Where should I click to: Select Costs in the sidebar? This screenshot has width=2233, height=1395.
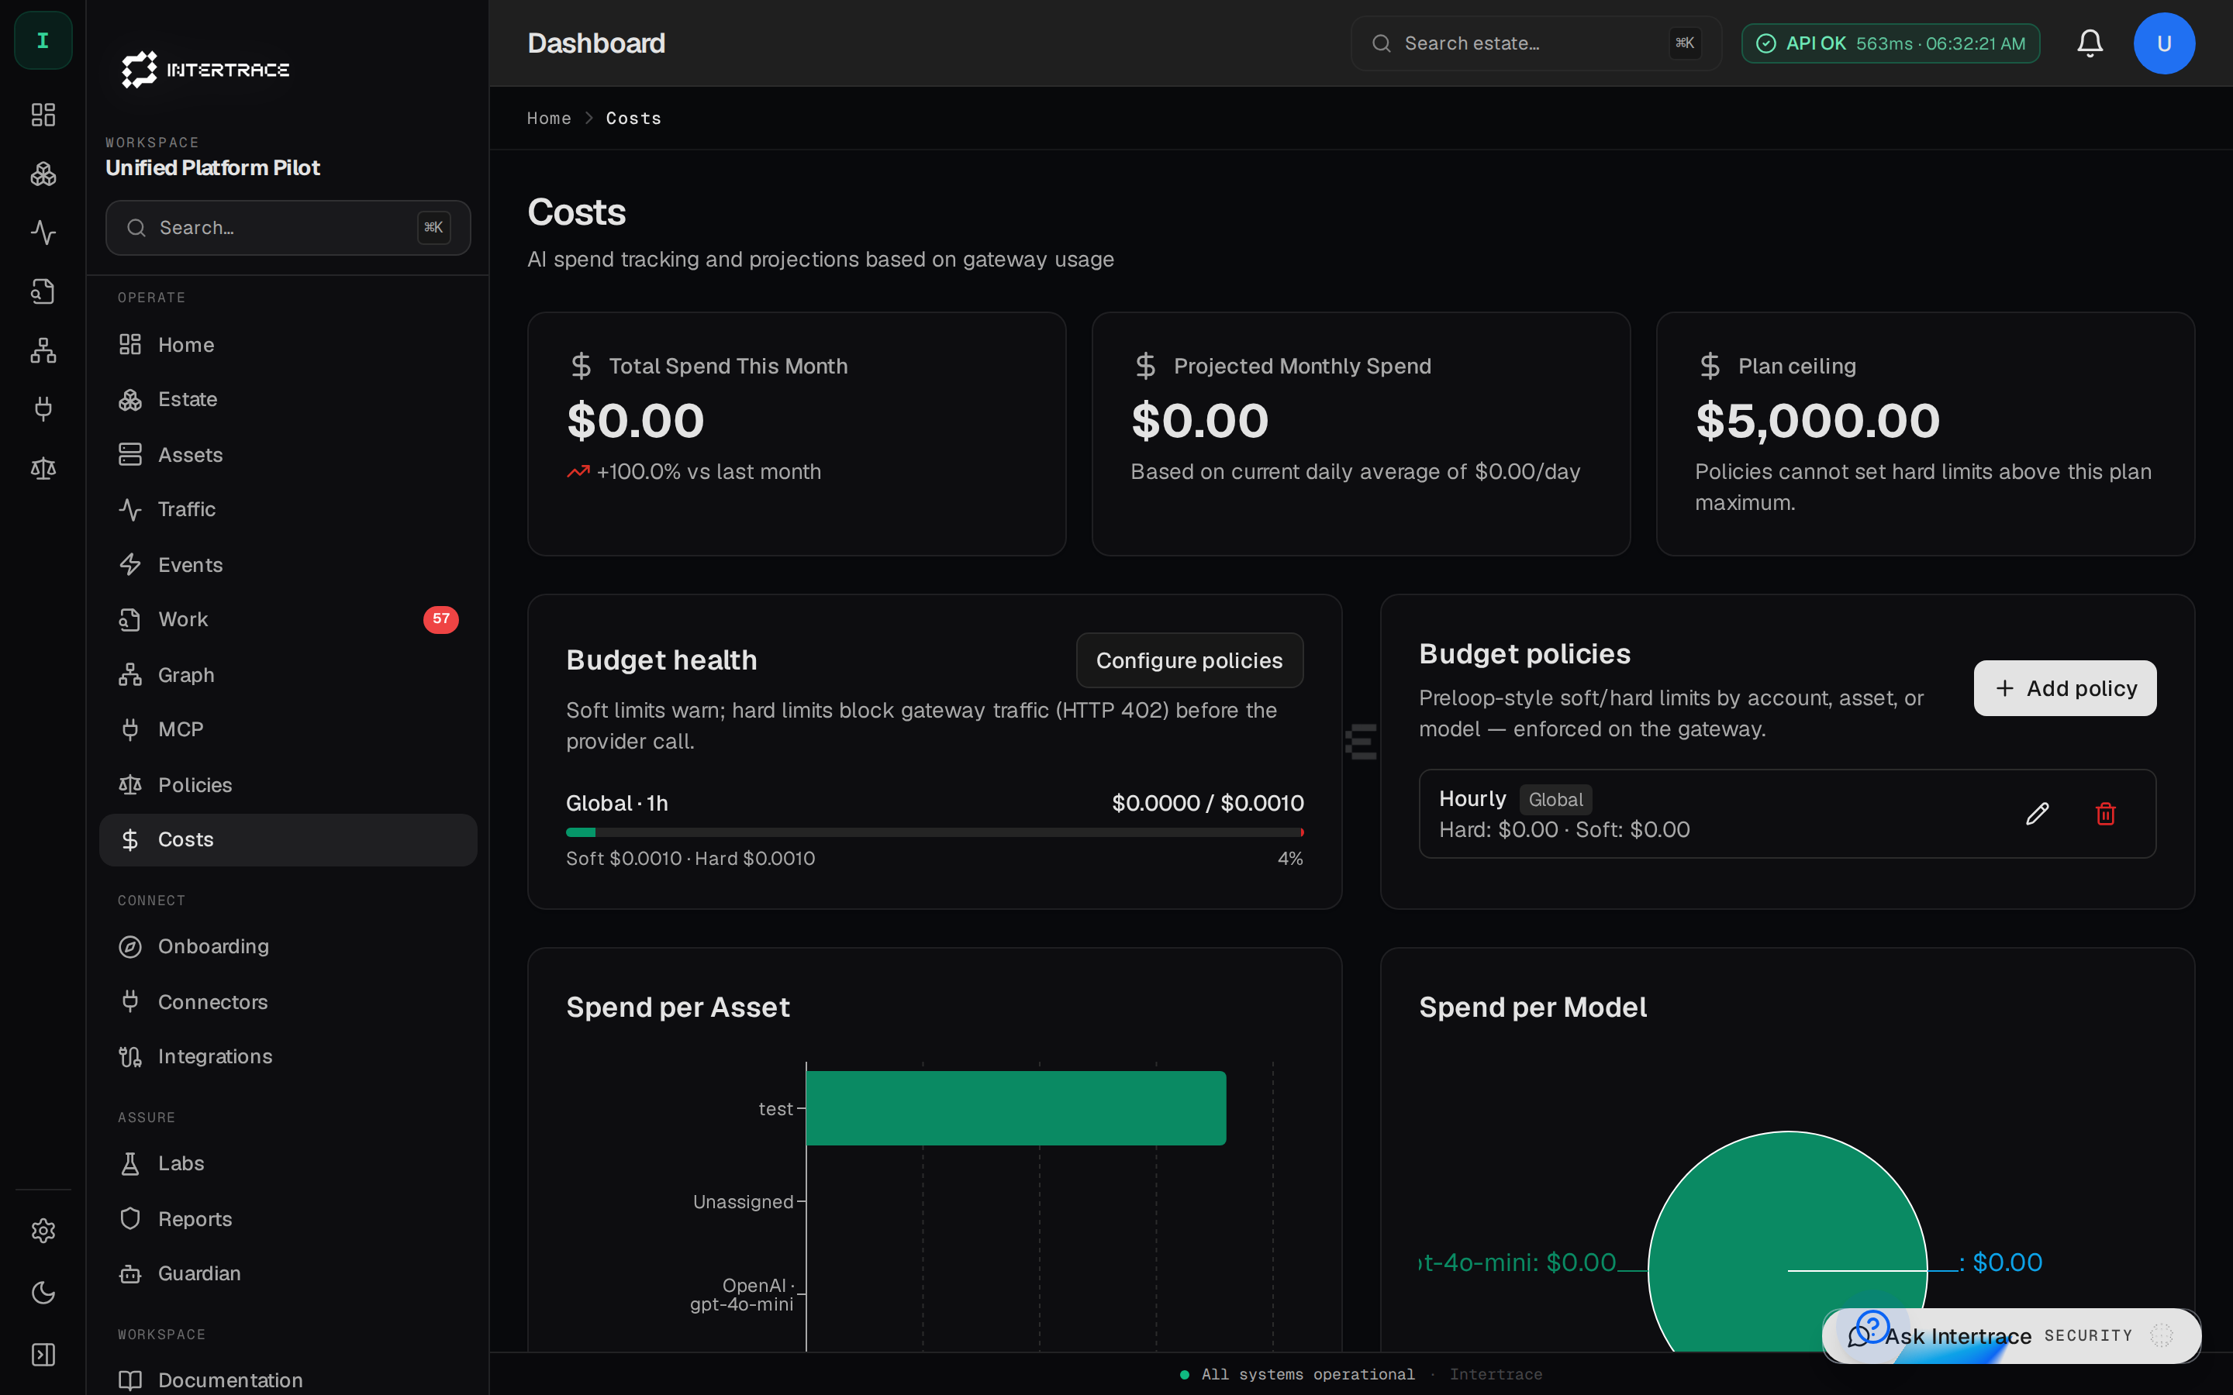288,839
